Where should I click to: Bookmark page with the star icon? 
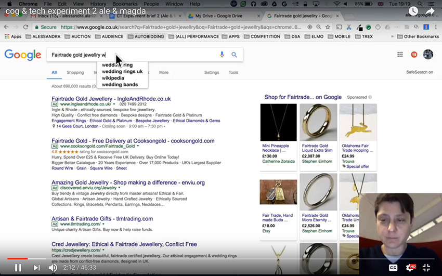(328, 27)
